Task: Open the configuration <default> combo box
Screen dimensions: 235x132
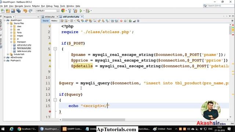Action: (47, 11)
